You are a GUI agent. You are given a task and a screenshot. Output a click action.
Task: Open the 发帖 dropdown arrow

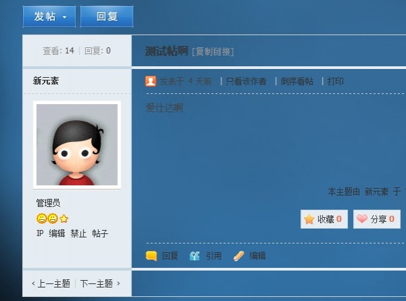[64, 17]
